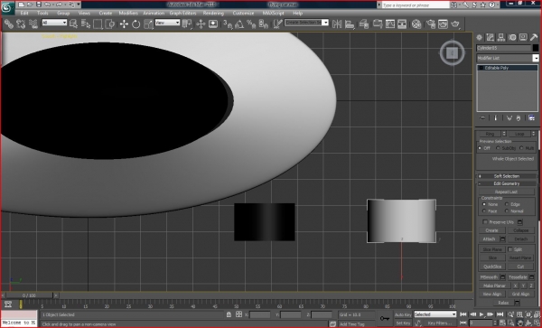Click the Loop spinner arrows
The image size is (542, 328).
533,134
